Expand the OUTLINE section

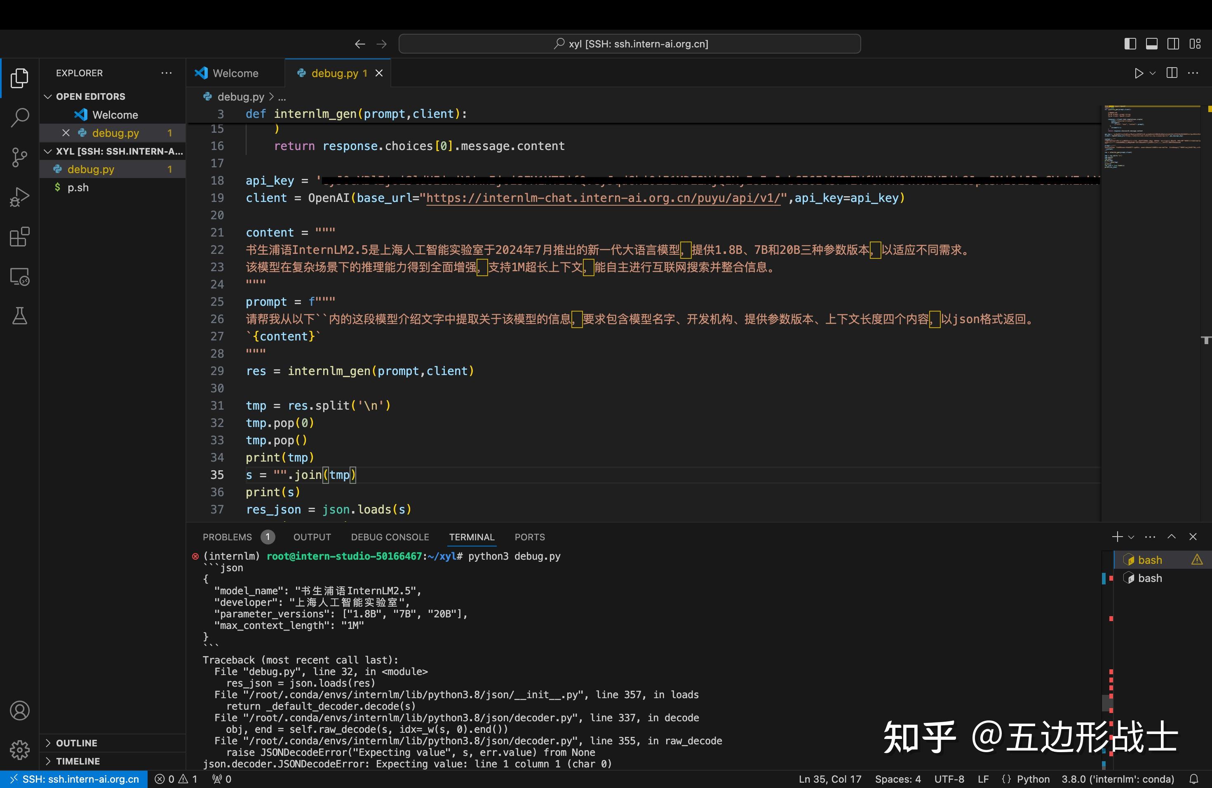[x=76, y=743]
